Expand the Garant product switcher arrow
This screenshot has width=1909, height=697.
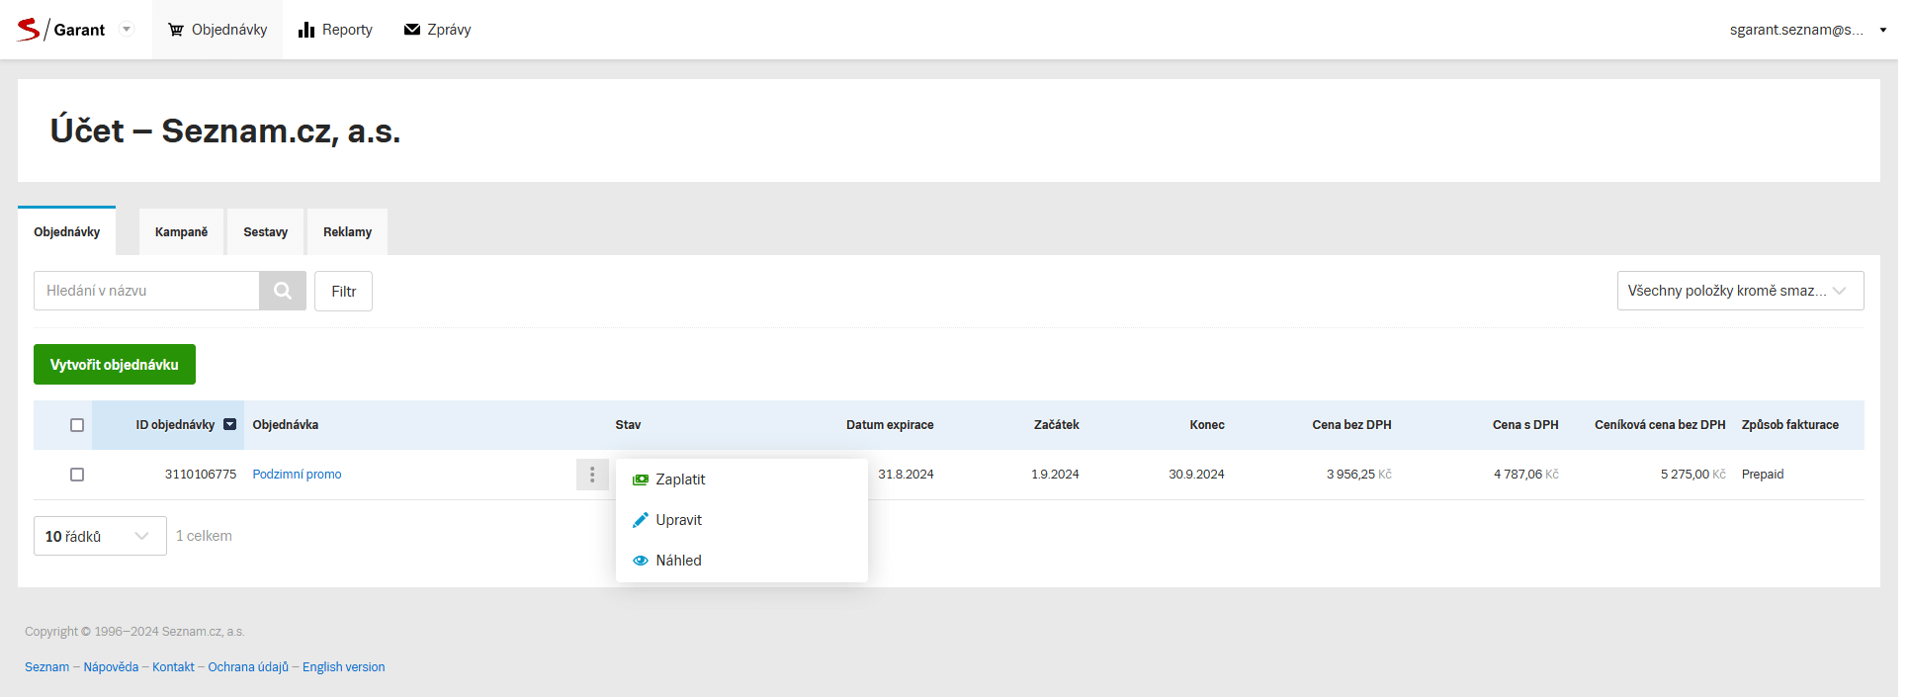127,30
